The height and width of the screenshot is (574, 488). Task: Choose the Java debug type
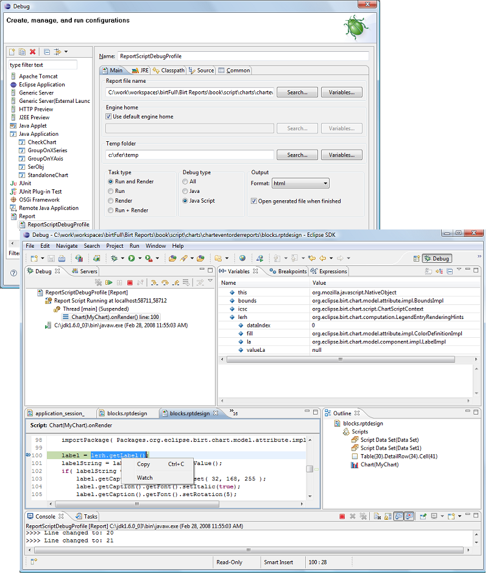click(185, 191)
